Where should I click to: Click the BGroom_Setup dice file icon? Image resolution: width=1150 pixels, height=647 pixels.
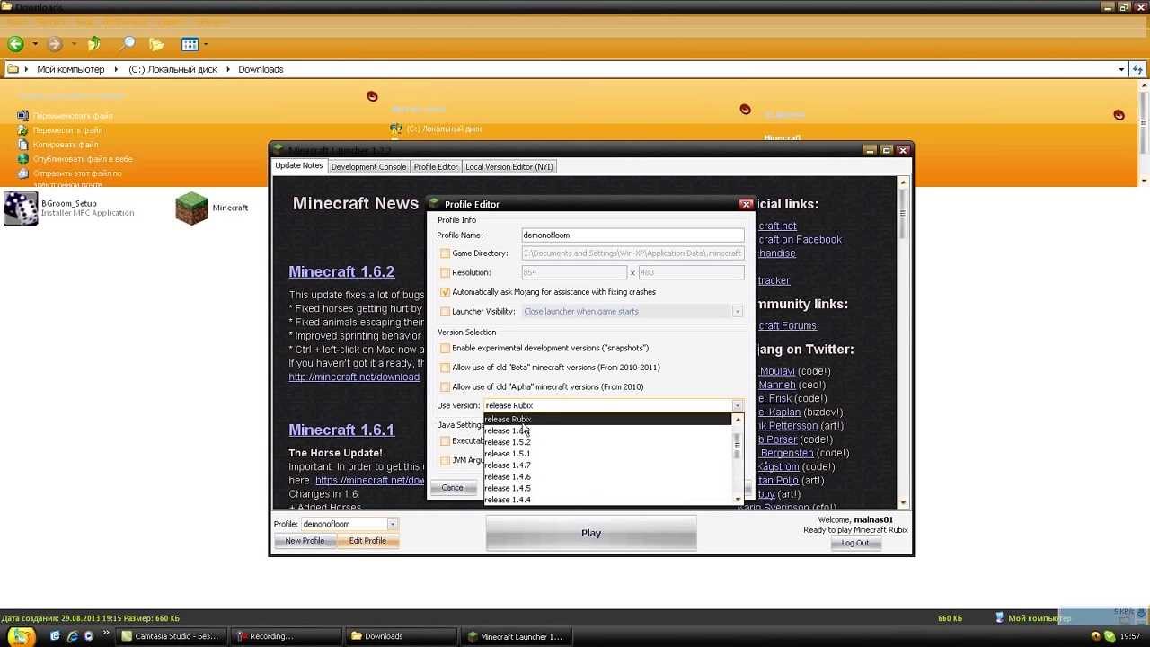point(21,208)
